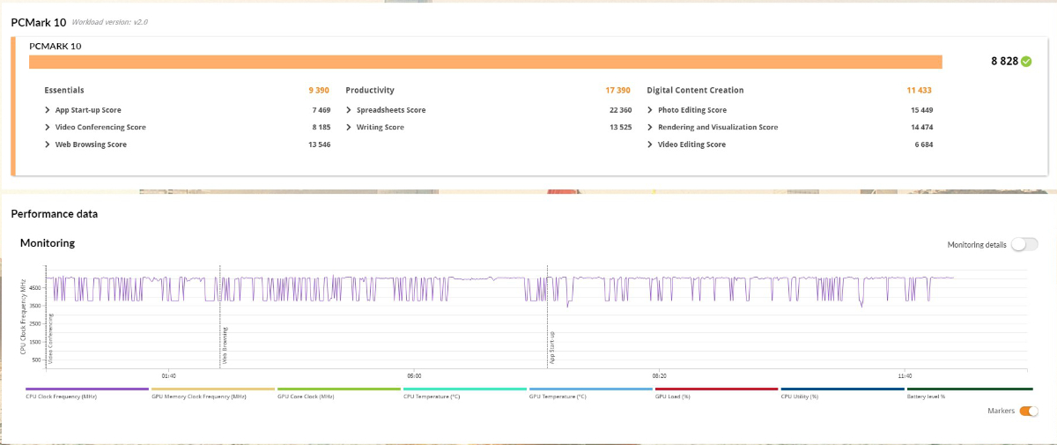1057x445 pixels.
Task: Click the CPU Clock Frequency MHz axis title
Action: tap(23, 319)
